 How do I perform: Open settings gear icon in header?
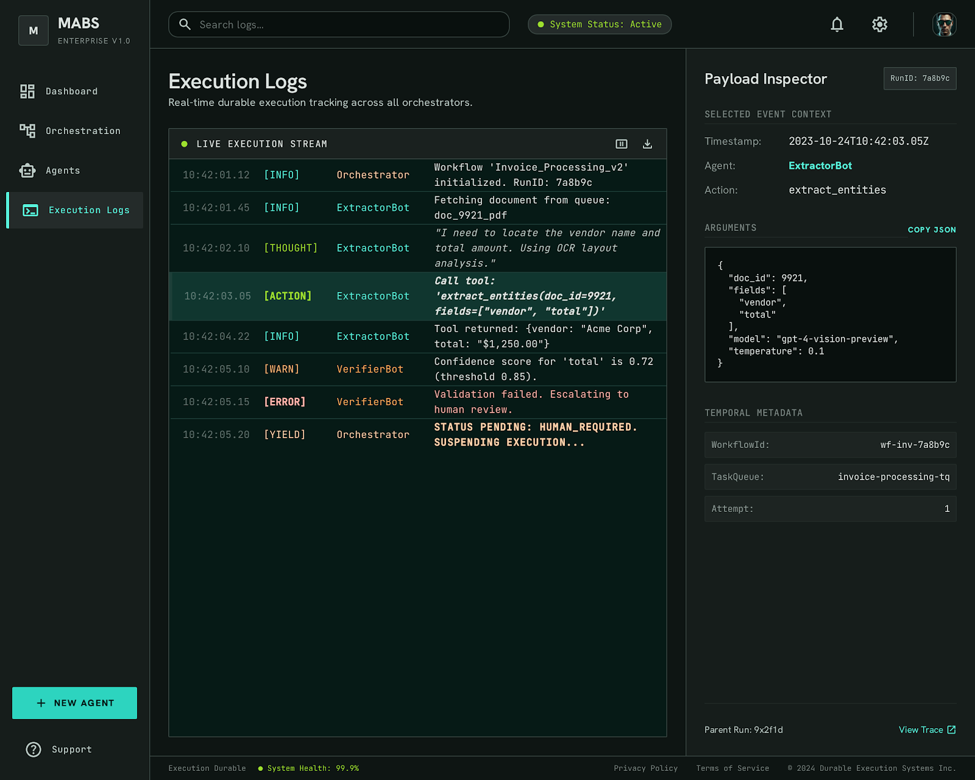(x=879, y=24)
